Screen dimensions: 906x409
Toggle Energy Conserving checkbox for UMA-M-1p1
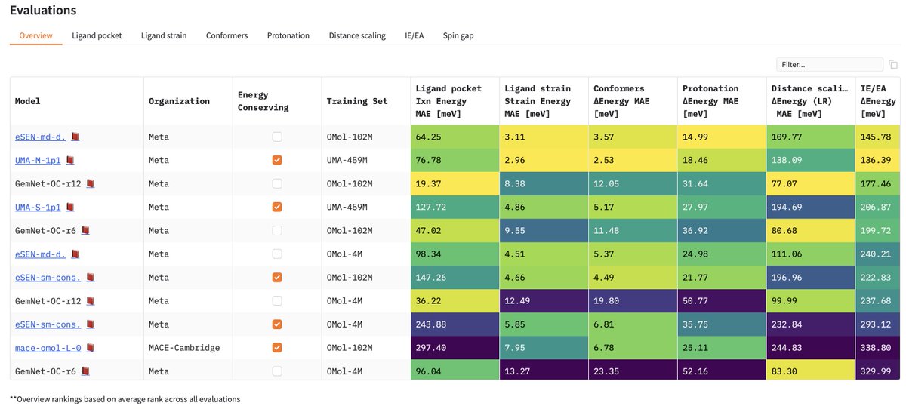277,161
